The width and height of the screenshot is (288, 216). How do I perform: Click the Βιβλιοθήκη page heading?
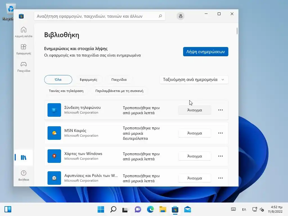(x=62, y=35)
